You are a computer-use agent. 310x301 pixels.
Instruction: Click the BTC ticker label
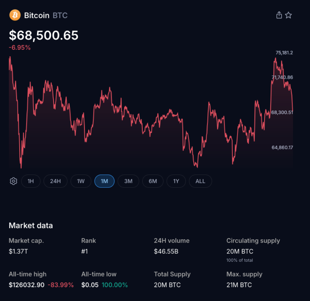(x=60, y=15)
